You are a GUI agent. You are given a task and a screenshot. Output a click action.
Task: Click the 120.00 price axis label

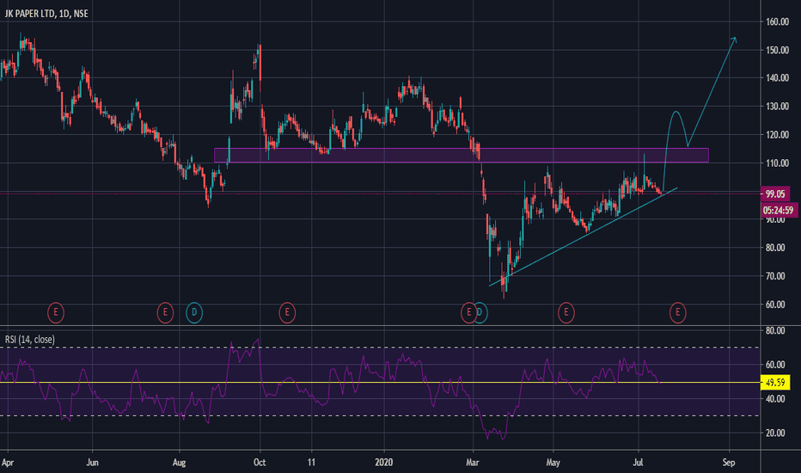[777, 135]
